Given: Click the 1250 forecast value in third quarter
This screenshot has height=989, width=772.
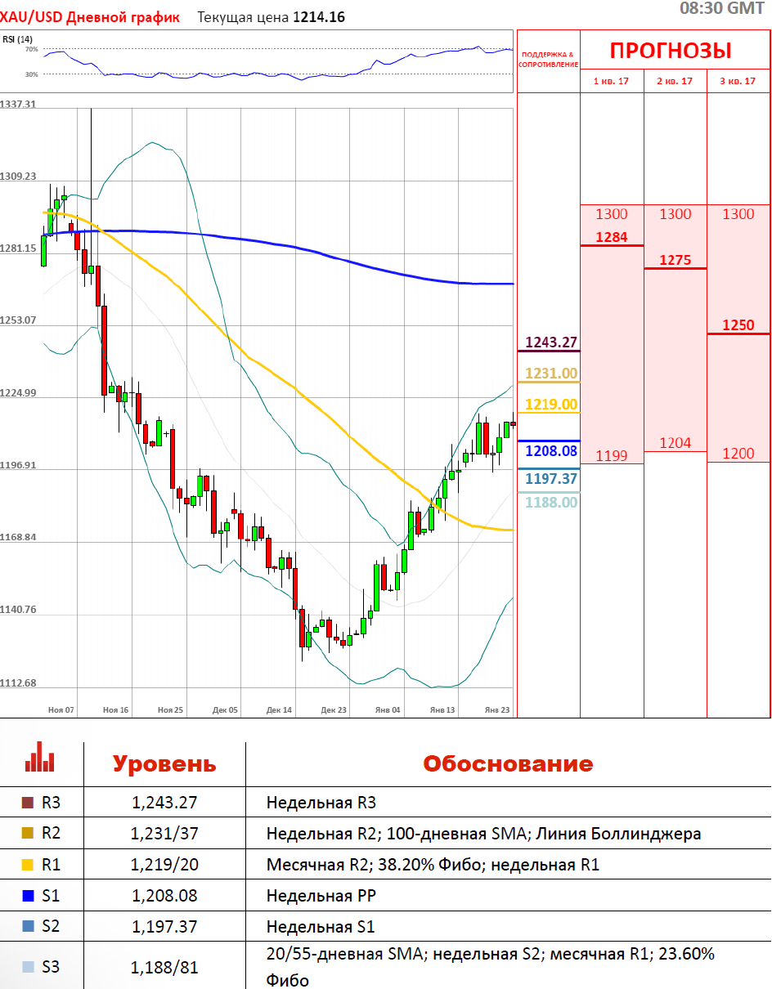Looking at the screenshot, I should tap(738, 325).
